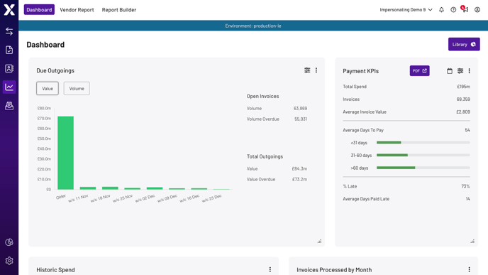Image resolution: width=488 pixels, height=275 pixels.
Task: Export Payment KPIs as PDF
Action: pos(419,71)
